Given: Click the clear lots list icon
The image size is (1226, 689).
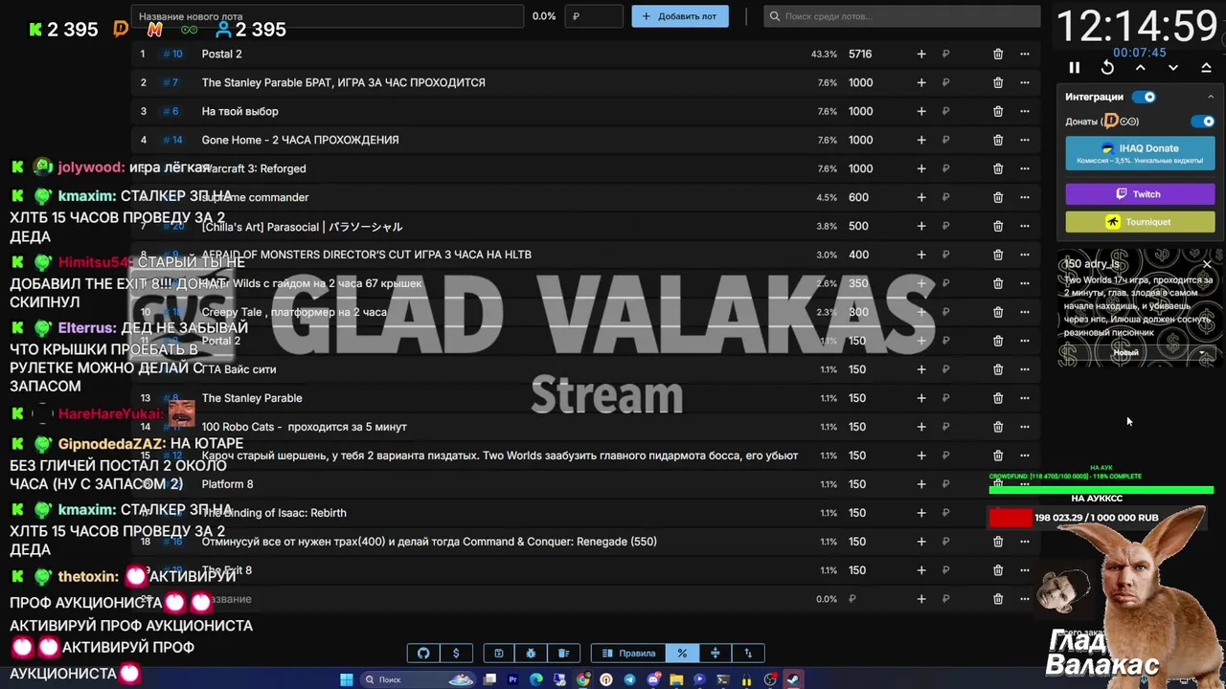Looking at the screenshot, I should point(563,654).
